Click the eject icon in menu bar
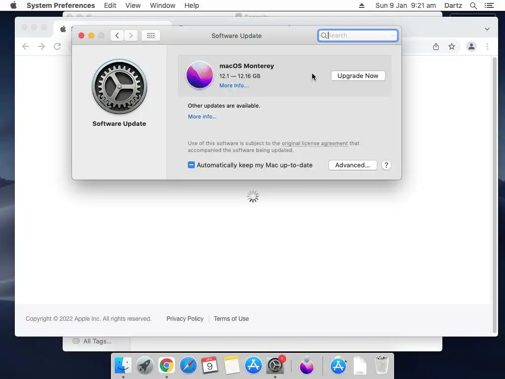The width and height of the screenshot is (505, 379). point(361,5)
